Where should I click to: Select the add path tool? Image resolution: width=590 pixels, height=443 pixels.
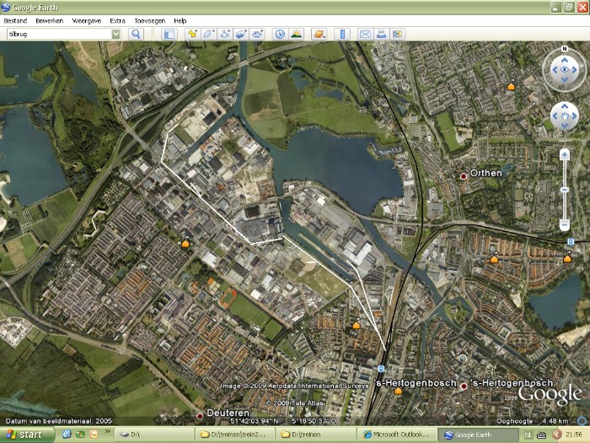(x=225, y=34)
